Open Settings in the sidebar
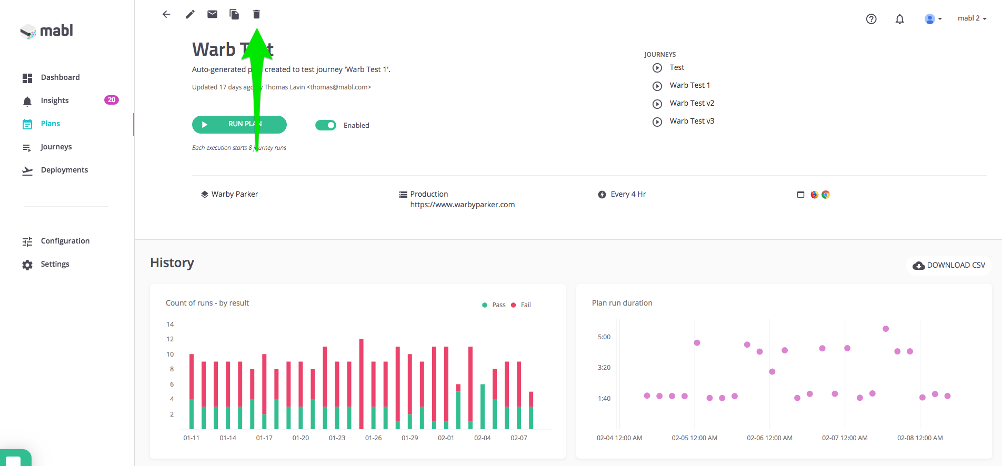The width and height of the screenshot is (1002, 466). (55, 264)
